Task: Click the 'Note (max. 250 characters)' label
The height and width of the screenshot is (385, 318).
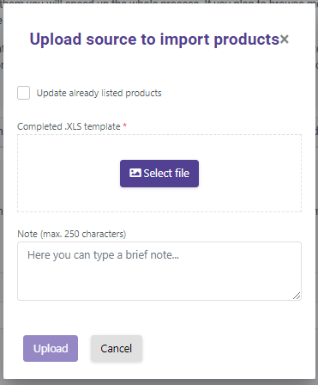Action: [72, 234]
